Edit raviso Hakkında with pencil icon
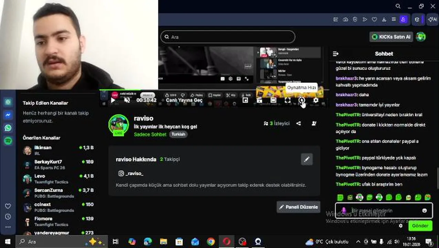439x248 pixels. point(307,159)
